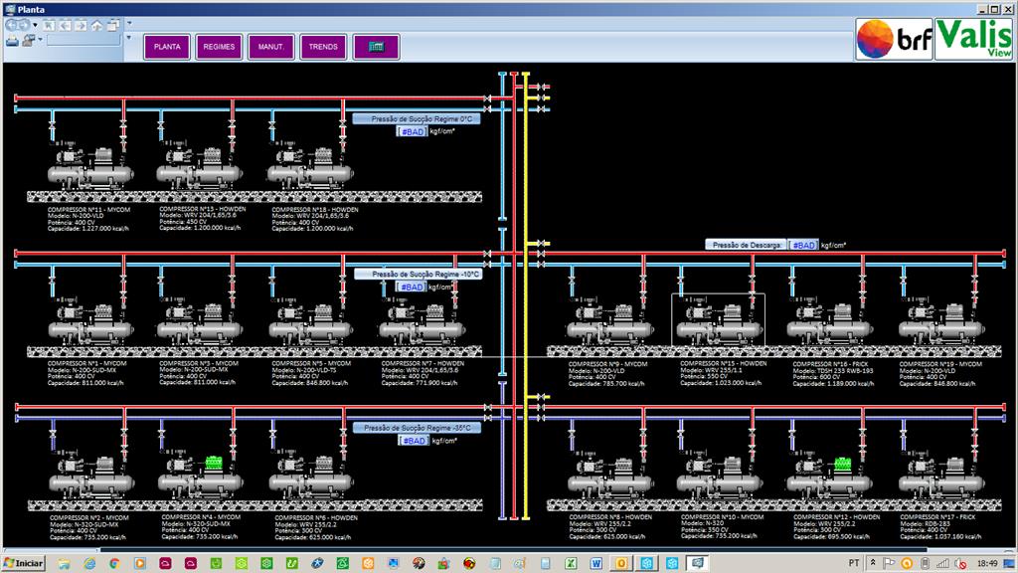
Task: Open the PLANTA screen
Action: pyautogui.click(x=167, y=47)
